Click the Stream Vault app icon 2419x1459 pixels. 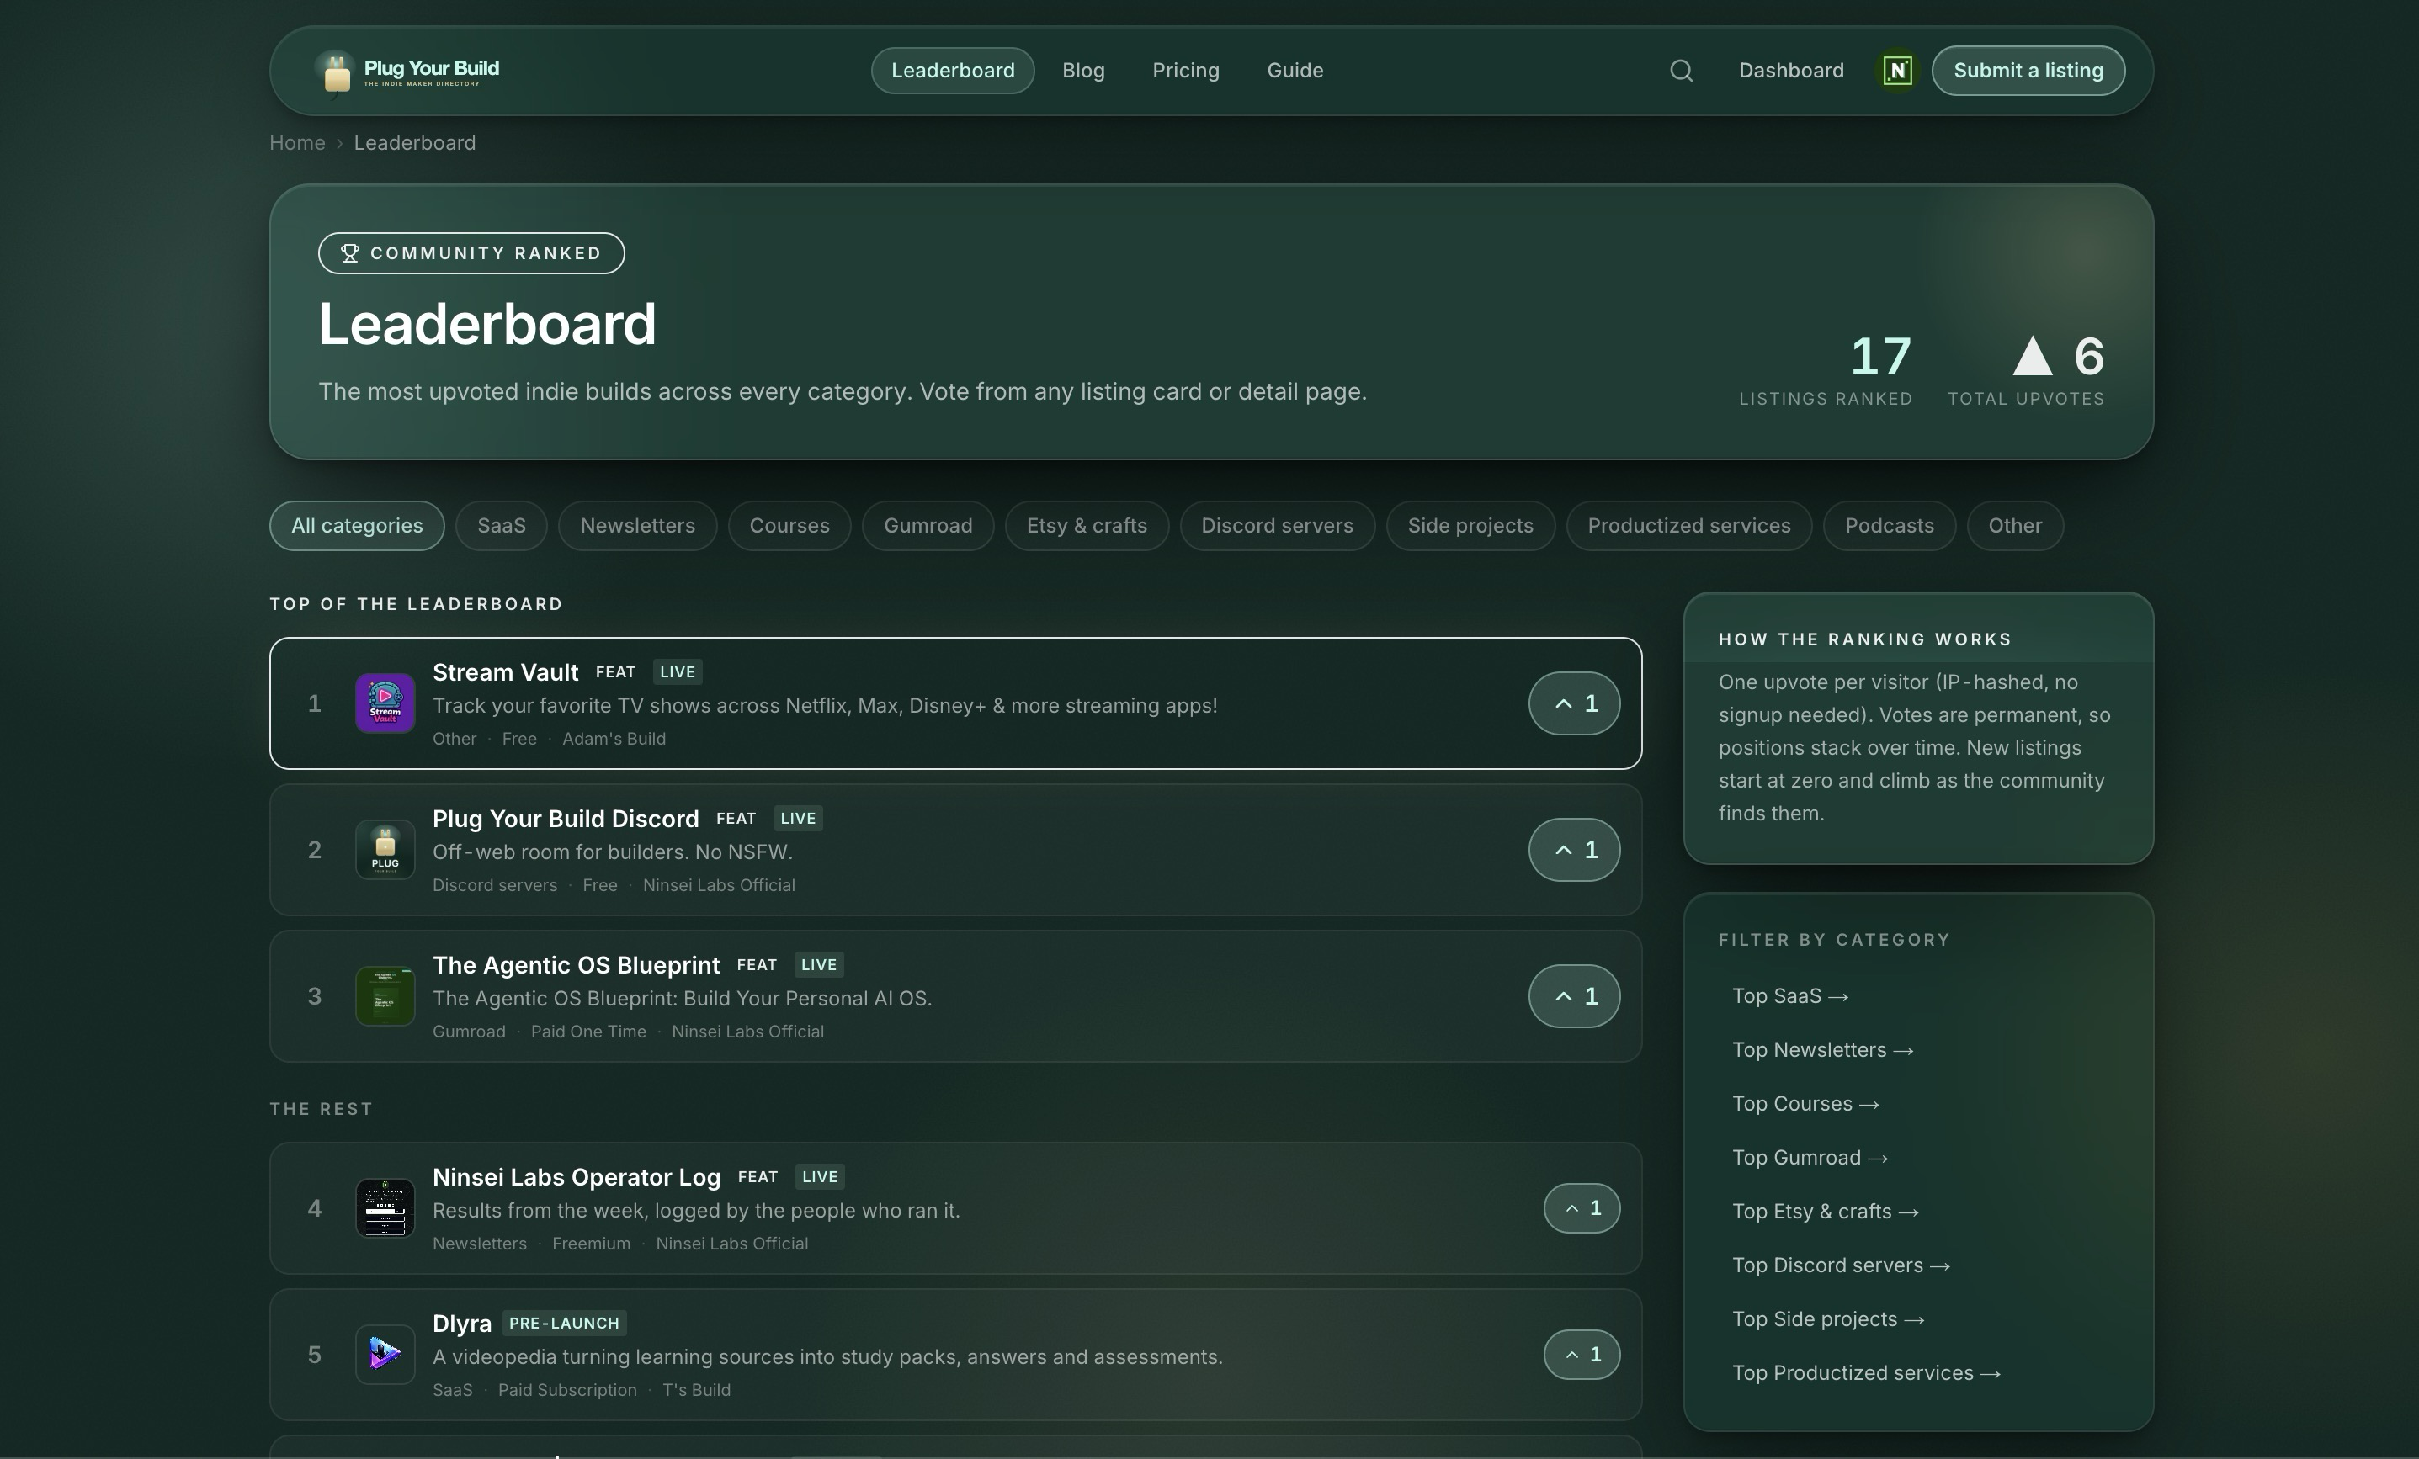[x=385, y=703]
